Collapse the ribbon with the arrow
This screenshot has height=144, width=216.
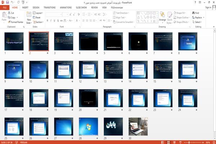pyautogui.click(x=214, y=27)
